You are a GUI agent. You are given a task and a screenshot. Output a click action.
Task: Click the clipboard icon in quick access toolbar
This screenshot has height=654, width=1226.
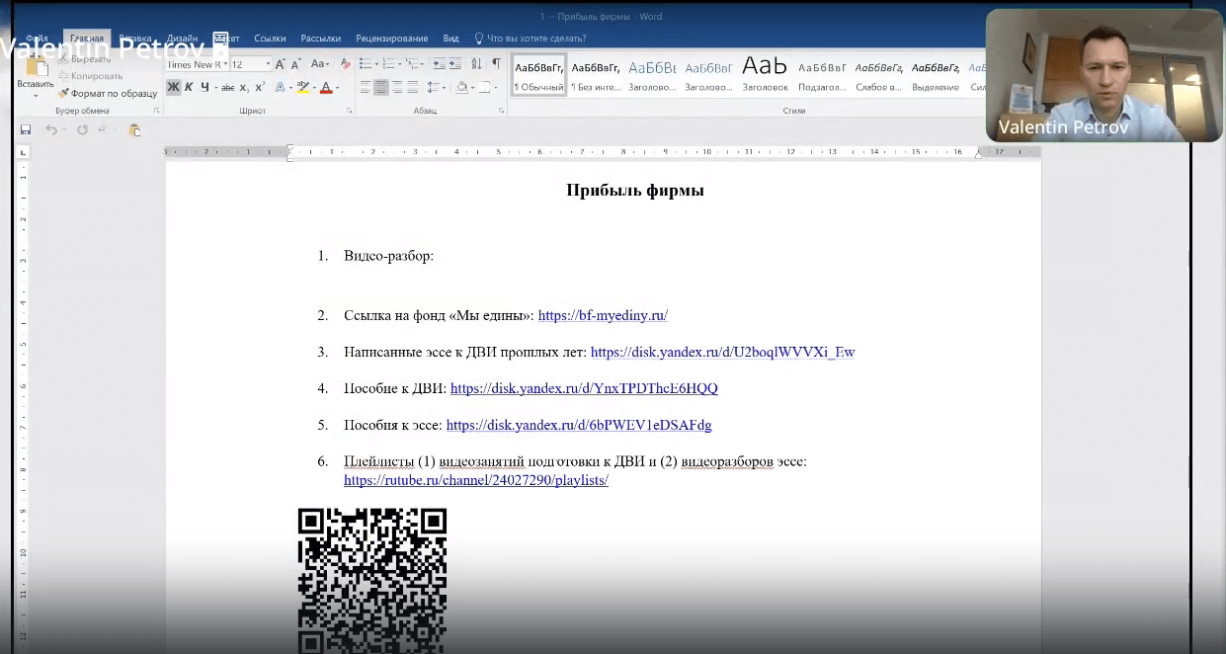point(134,129)
